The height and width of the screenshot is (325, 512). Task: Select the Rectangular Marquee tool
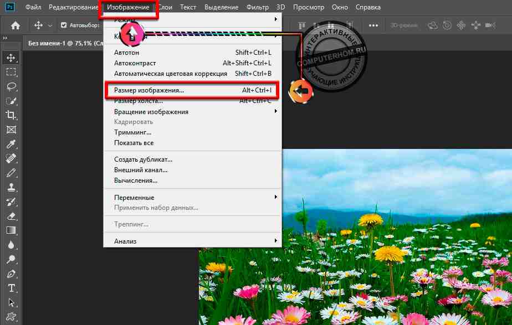[11, 72]
